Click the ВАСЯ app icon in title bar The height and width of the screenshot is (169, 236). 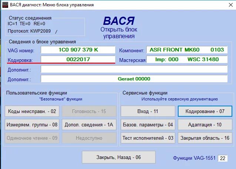coord(5,5)
